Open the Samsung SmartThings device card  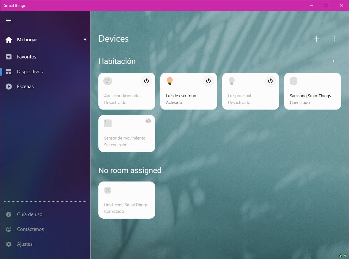point(313,91)
